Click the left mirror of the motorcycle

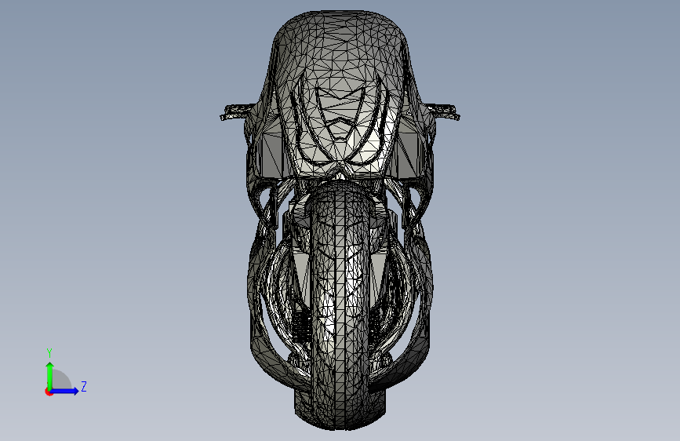click(x=237, y=112)
